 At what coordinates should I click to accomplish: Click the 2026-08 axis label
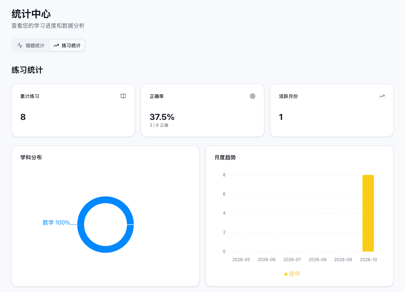pos(318,259)
